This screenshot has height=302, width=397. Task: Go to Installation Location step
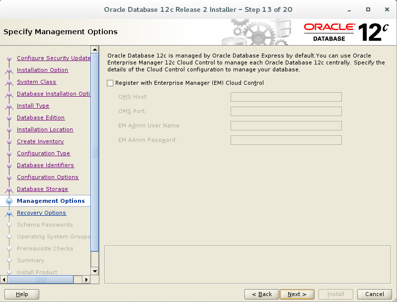pos(45,129)
